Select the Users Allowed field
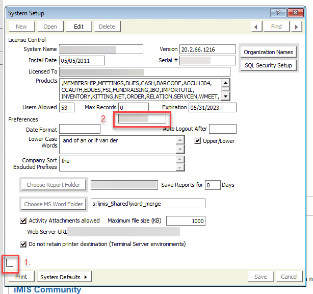The width and height of the screenshot is (313, 294). pyautogui.click(x=67, y=107)
